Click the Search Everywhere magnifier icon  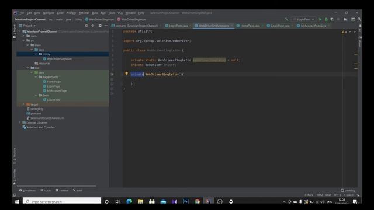(359, 19)
